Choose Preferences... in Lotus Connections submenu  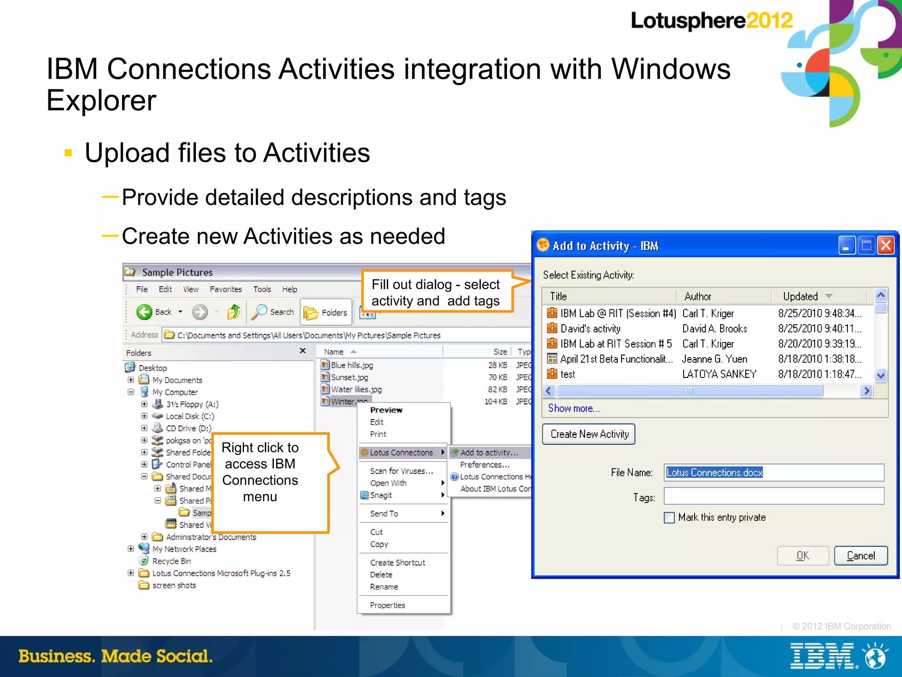coord(484,465)
